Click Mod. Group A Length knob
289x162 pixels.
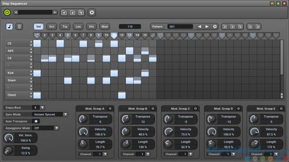(83, 144)
